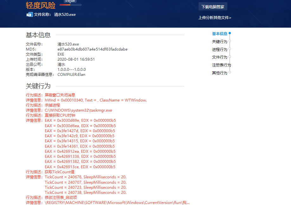Click the TickCount = 240707 line
The image size is (291, 209).
coord(85,182)
